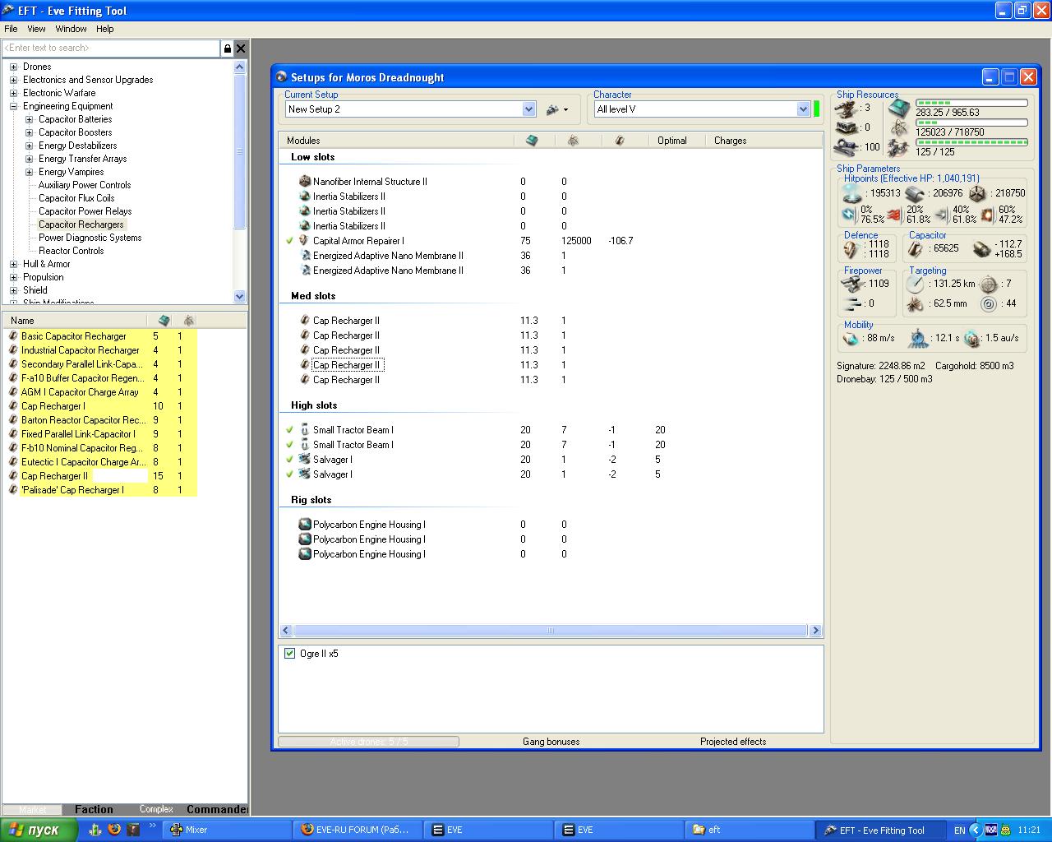Toggle active checkmark on second Salvager I
The height and width of the screenshot is (842, 1052).
tap(289, 474)
